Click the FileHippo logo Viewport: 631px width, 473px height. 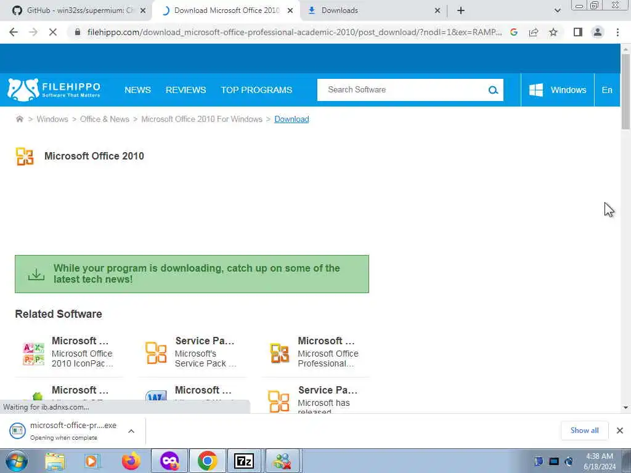54,90
